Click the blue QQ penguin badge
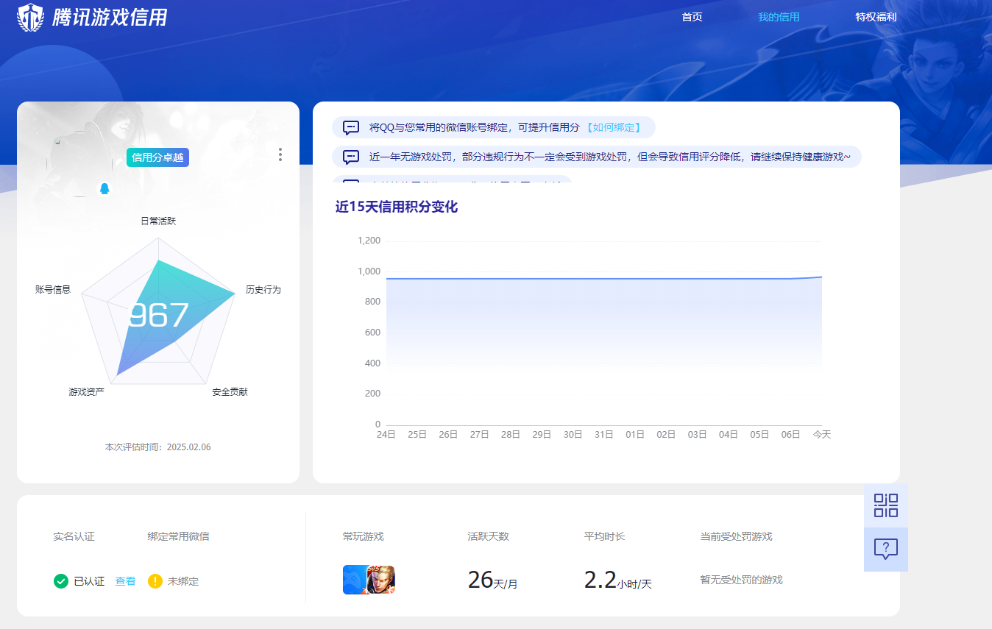The height and width of the screenshot is (629, 992). tap(104, 188)
